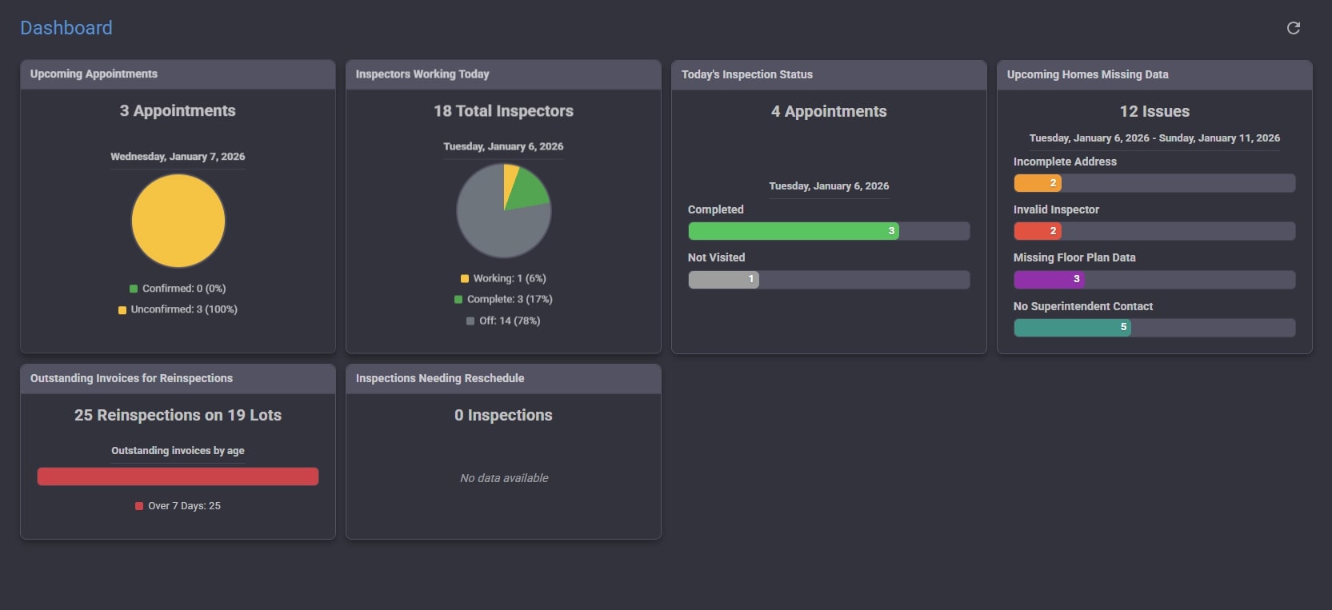Click 'Complete: 3 (17%)' legend text
Viewport: 1332px width, 610px height.
tap(510, 299)
